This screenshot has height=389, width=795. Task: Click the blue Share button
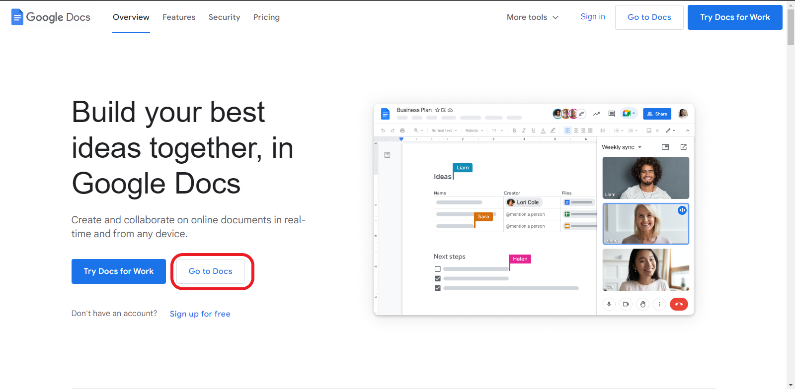tap(657, 114)
